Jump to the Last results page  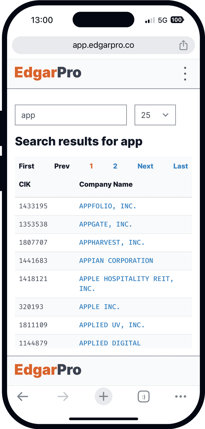click(180, 166)
